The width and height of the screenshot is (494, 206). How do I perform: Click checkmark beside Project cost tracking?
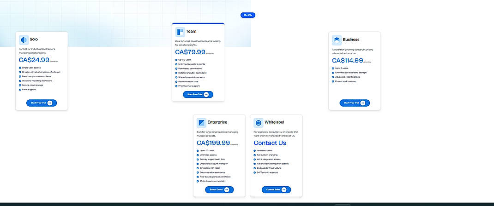point(333,81)
